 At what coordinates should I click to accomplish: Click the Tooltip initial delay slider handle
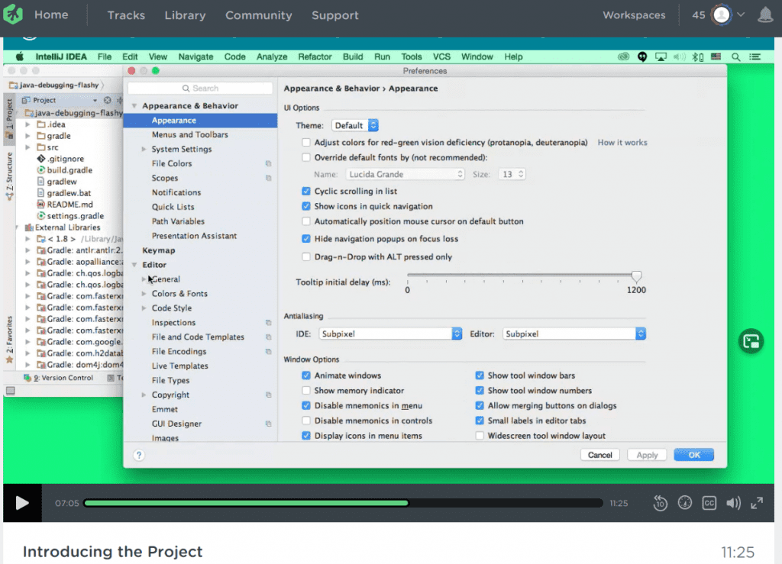coord(636,276)
